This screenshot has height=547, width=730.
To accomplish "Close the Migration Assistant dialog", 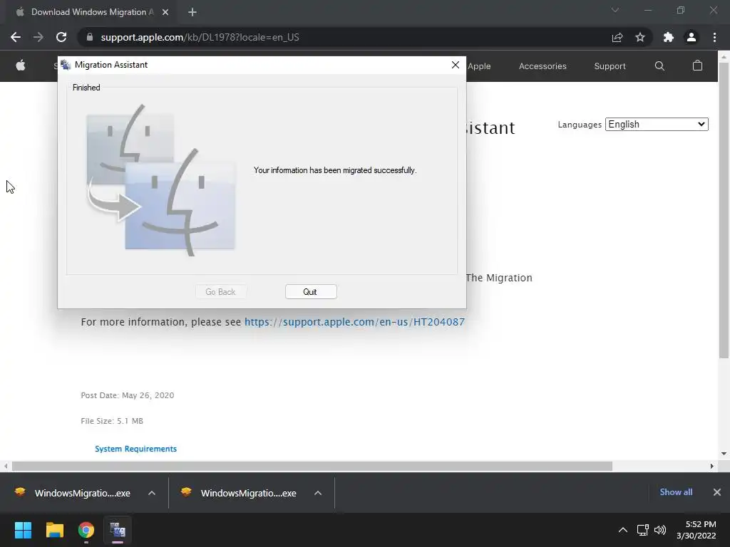I will pos(456,65).
